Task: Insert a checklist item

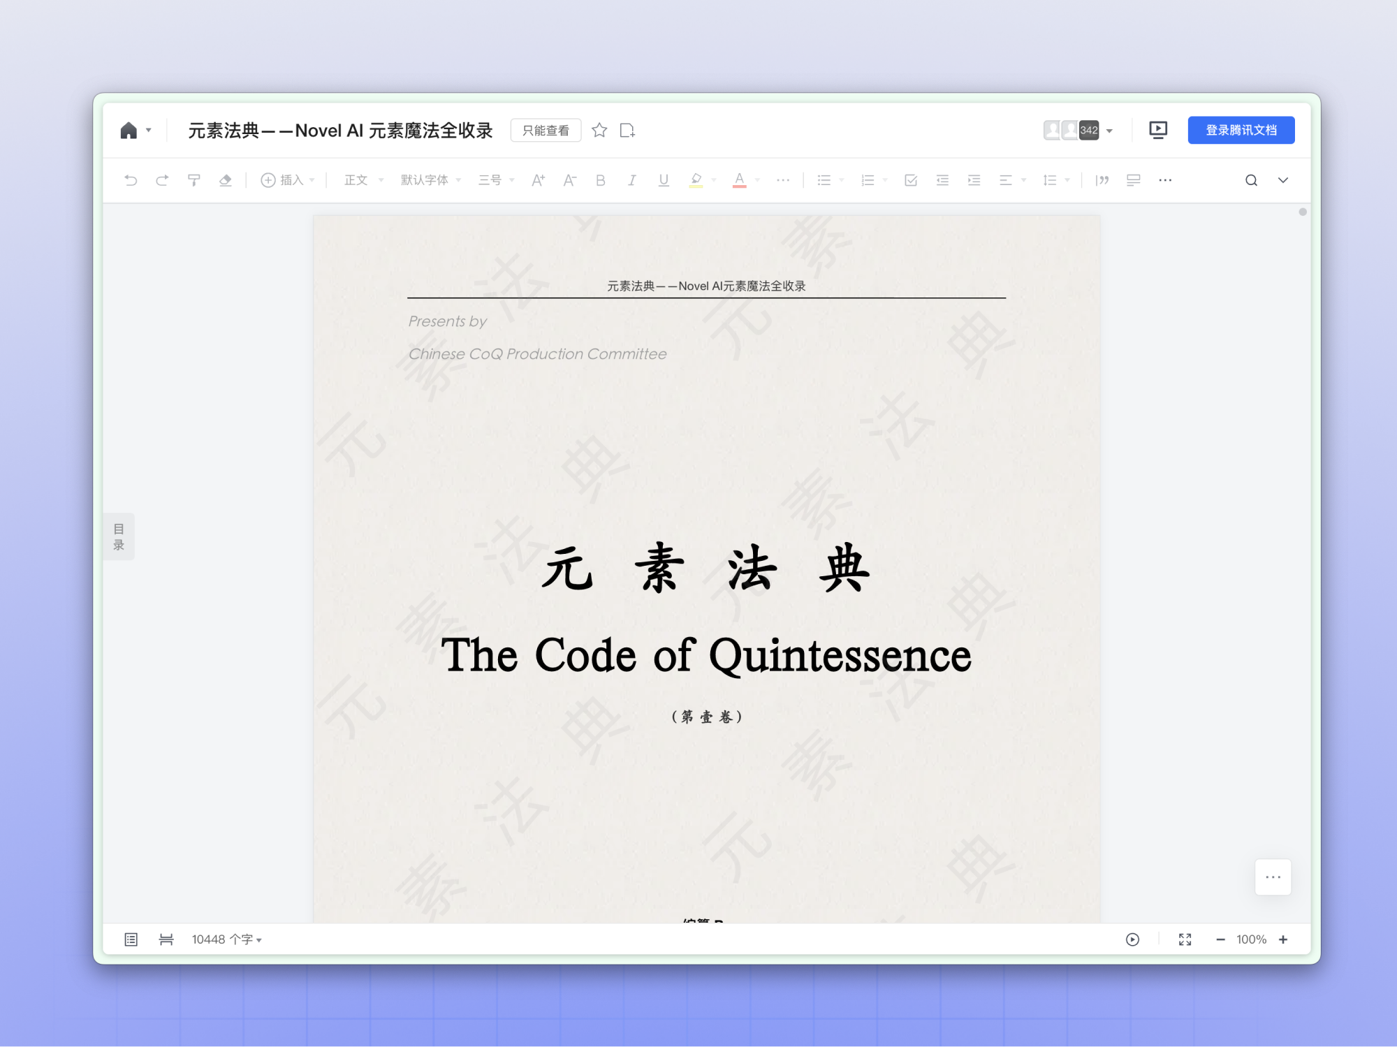Action: (910, 180)
